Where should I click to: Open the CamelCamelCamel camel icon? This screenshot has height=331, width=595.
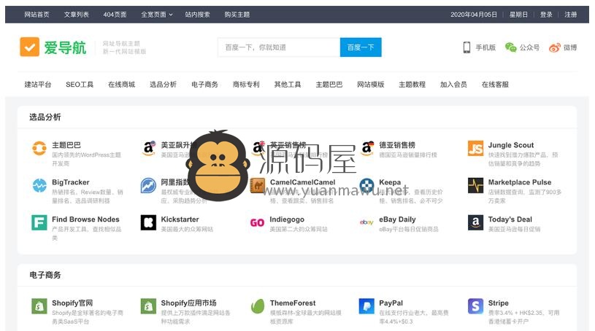[258, 185]
